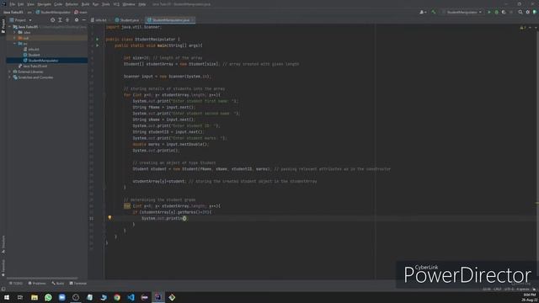The height and width of the screenshot is (303, 539).
Task: Build project with the hammer icon
Action: coord(434,12)
